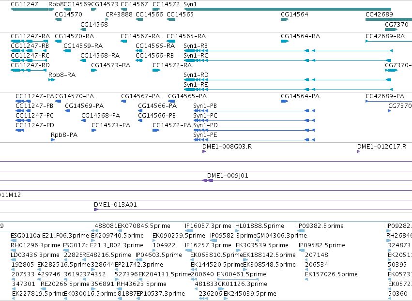Open the CG14570 gene feature label
Image resolution: width=412 pixels, height=301 pixels.
68,14
